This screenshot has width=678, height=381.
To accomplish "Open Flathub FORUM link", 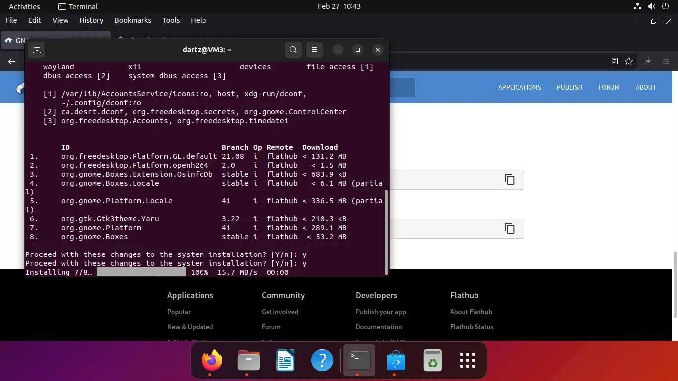I will (609, 87).
